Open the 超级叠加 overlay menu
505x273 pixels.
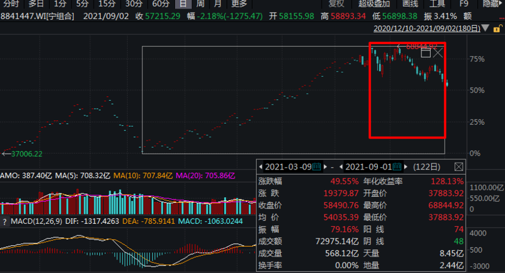(x=374, y=4)
